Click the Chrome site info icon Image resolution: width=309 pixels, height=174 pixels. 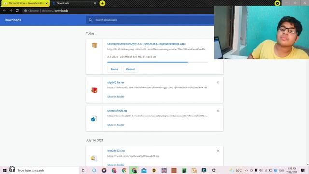click(25, 11)
